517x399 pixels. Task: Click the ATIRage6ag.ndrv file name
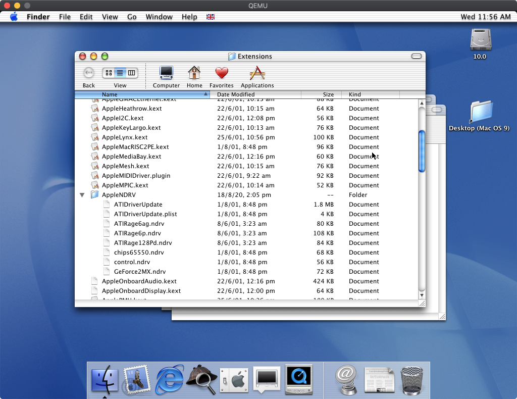click(x=139, y=224)
